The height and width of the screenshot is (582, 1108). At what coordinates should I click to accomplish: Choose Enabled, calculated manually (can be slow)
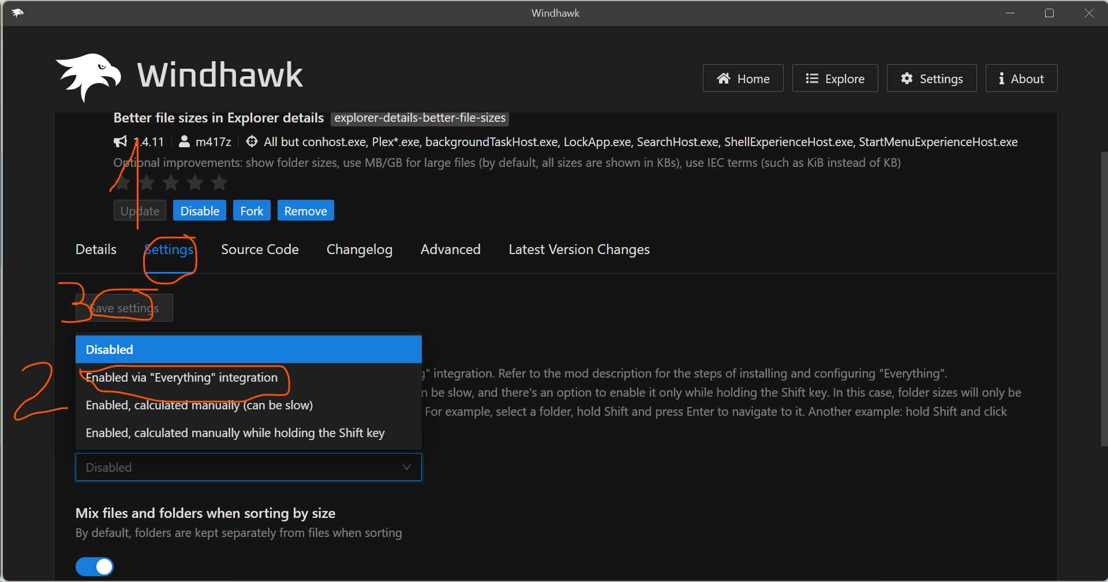[249, 405]
